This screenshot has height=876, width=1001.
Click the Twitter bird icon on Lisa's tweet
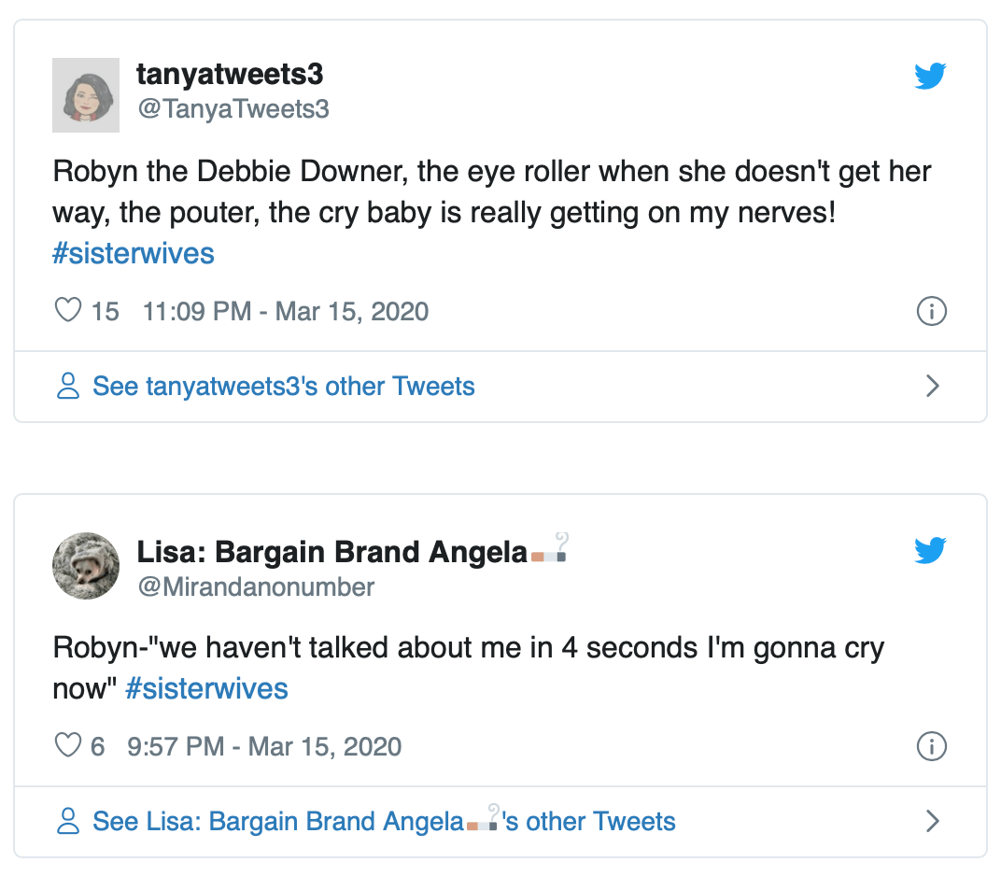pos(930,551)
